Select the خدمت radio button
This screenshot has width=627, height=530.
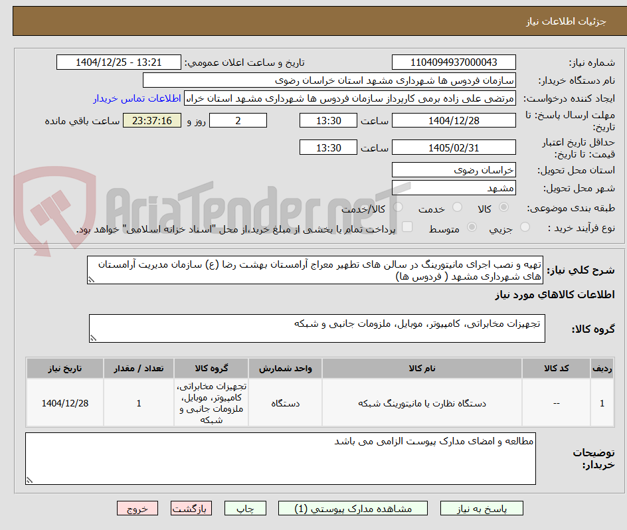click(x=457, y=207)
